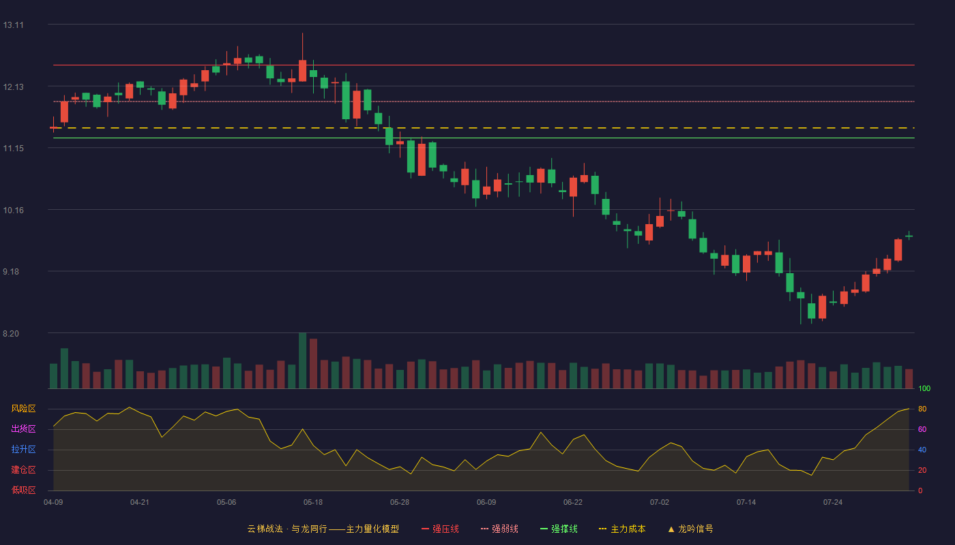Select the 风险区 zone label
Screen dimensions: 955x545
click(23, 409)
